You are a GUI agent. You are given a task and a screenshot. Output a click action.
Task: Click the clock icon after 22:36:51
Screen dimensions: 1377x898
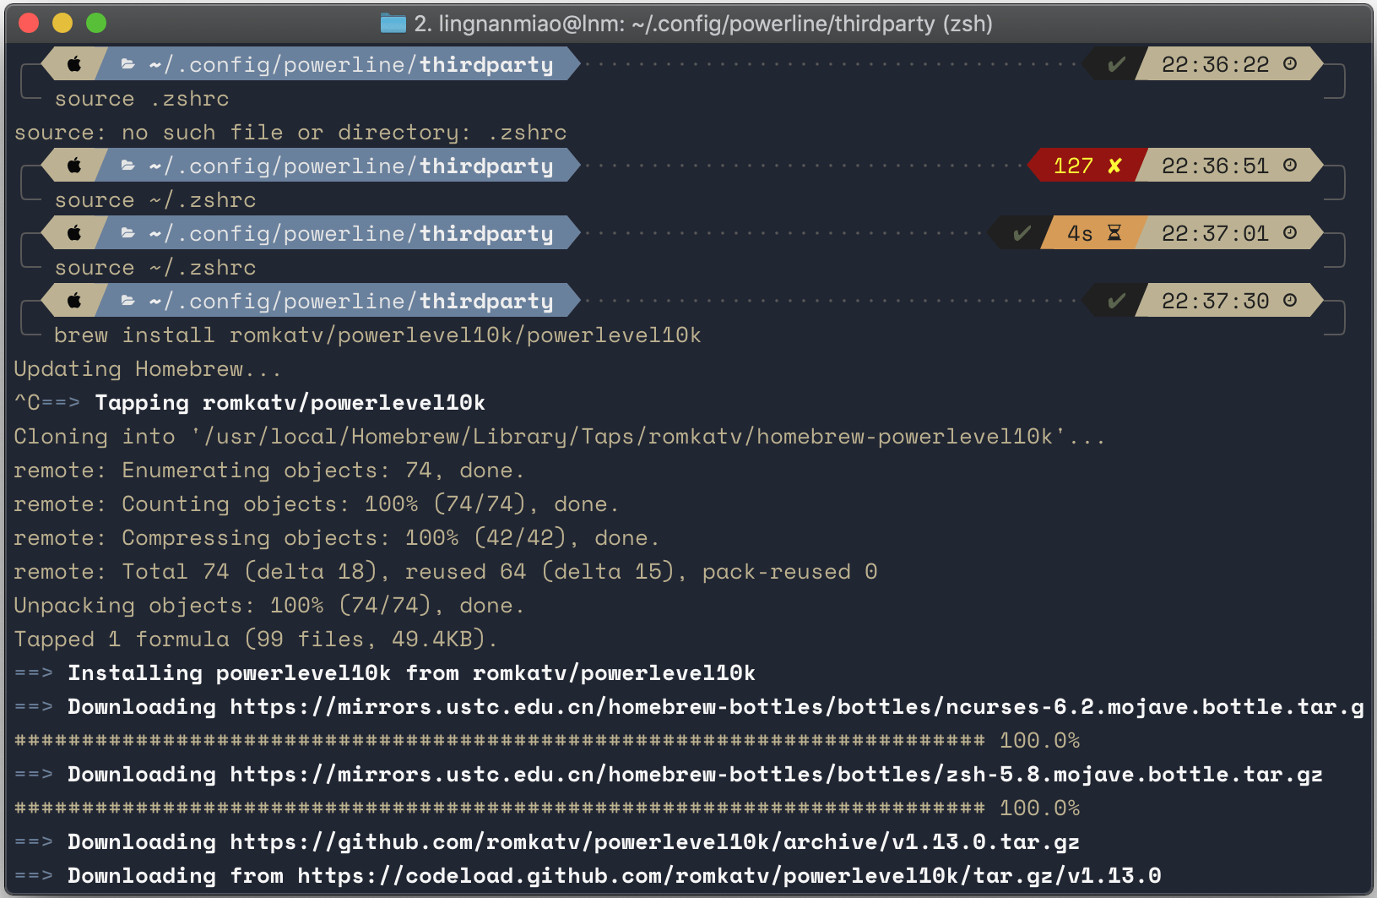click(1290, 166)
